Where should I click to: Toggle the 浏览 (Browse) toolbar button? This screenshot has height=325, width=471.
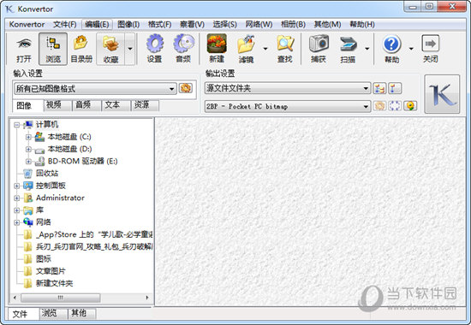(x=53, y=49)
